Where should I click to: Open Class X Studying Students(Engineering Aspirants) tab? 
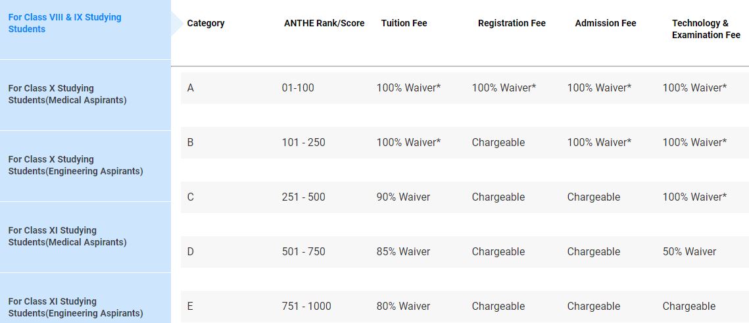(85, 165)
